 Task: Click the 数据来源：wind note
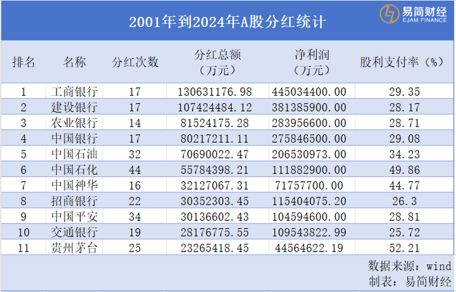click(x=410, y=265)
